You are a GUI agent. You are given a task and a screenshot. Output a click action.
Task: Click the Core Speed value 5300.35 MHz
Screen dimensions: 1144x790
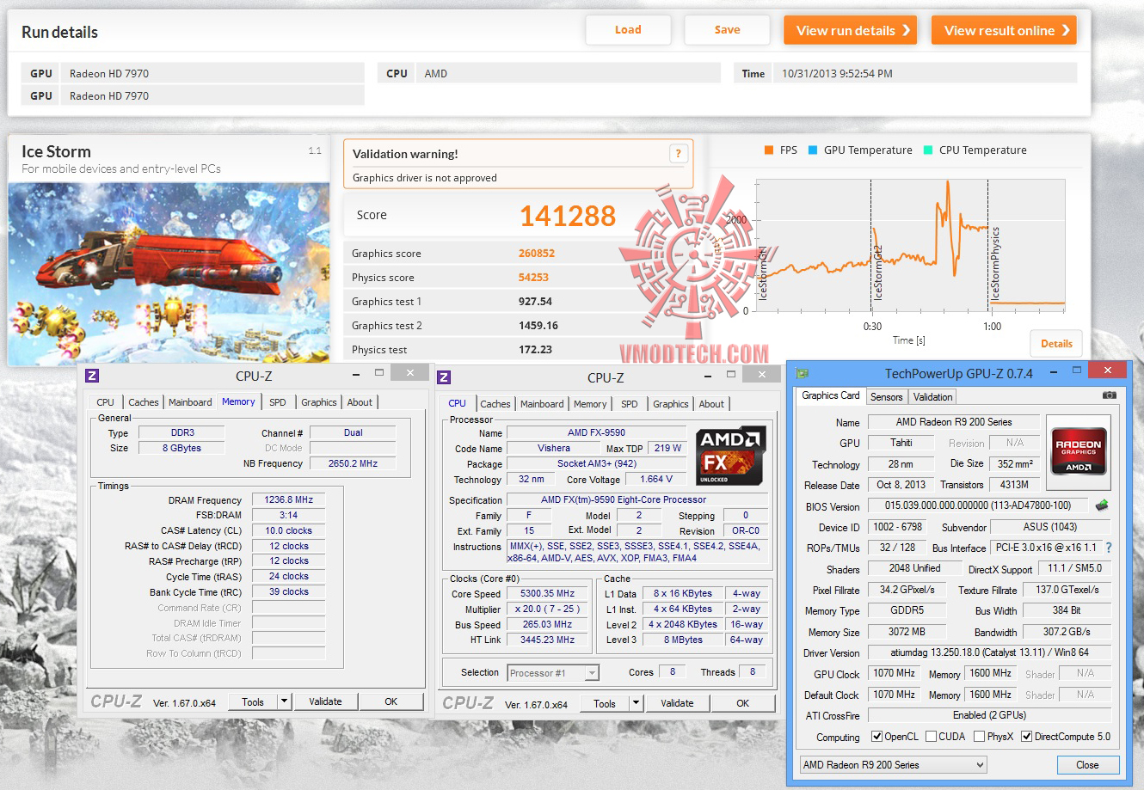pyautogui.click(x=547, y=594)
